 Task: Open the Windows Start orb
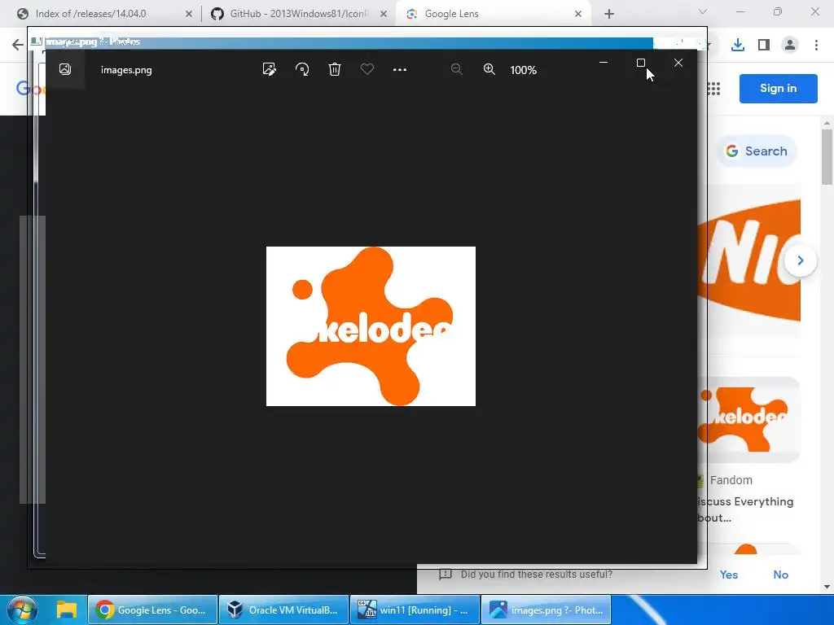(22, 610)
